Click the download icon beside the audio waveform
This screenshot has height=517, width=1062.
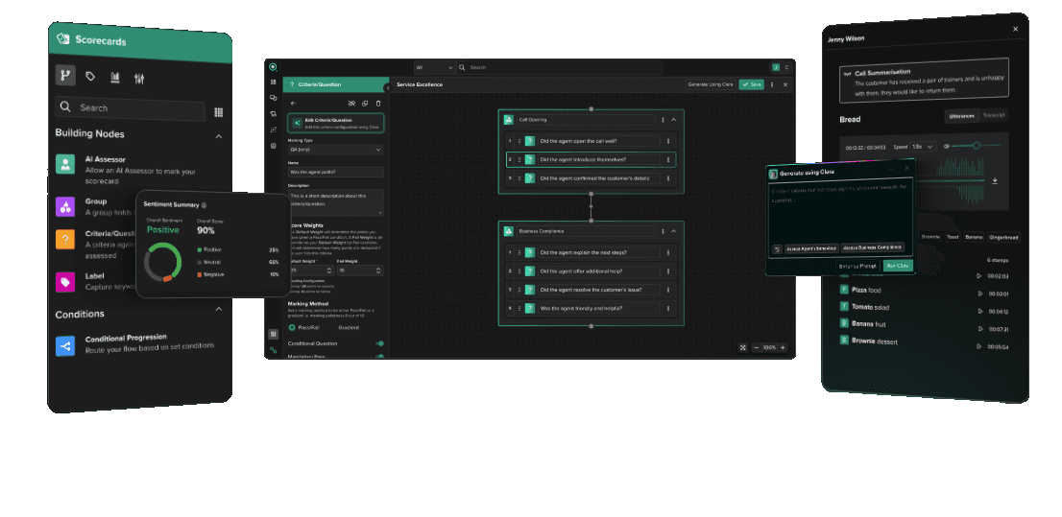pyautogui.click(x=995, y=180)
